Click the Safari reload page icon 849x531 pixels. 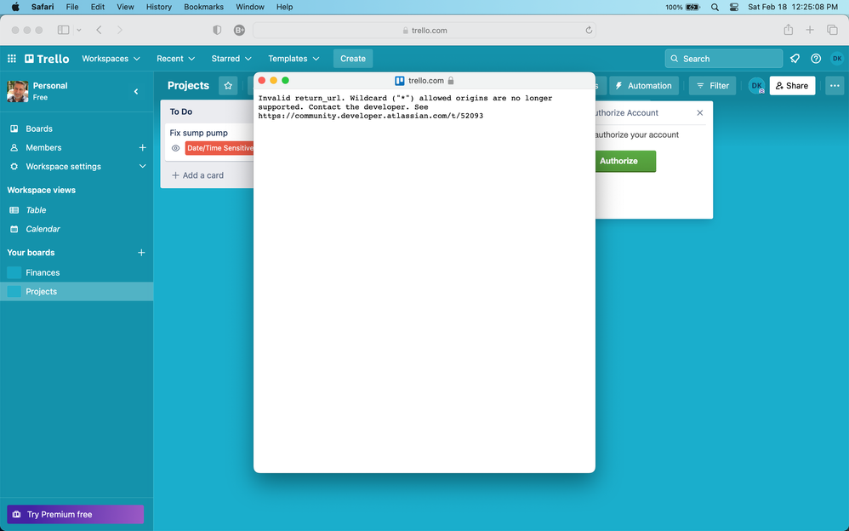(589, 31)
